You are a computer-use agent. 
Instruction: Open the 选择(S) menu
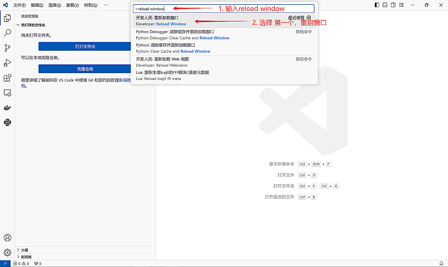55,5
